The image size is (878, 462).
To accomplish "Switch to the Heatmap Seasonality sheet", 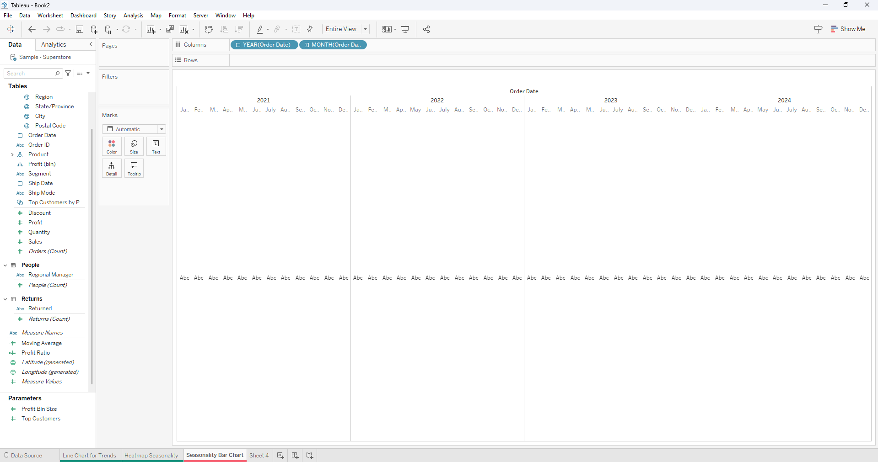I will coord(151,456).
